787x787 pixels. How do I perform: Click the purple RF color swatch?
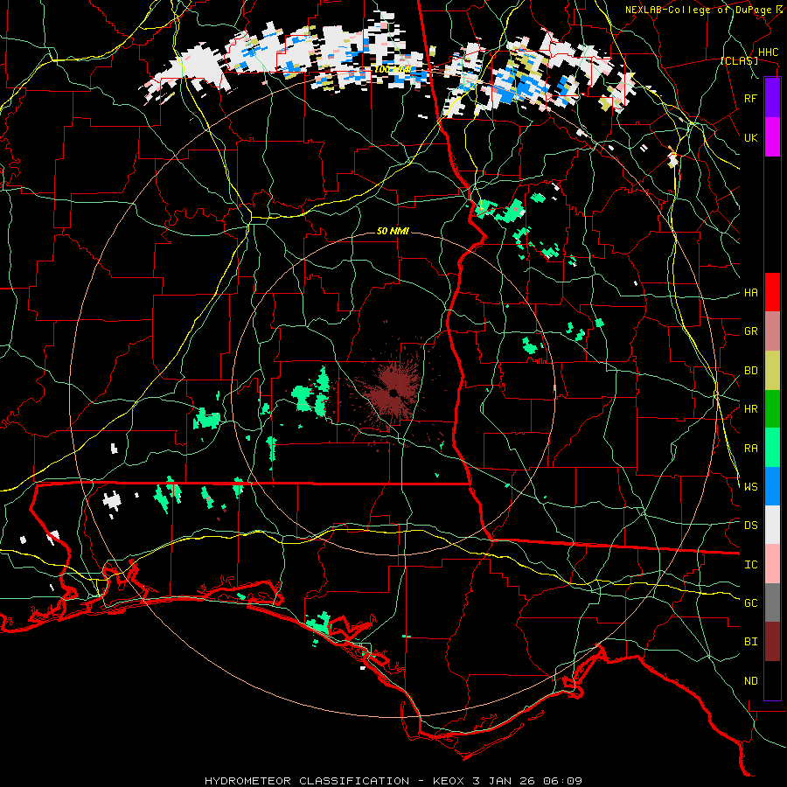[772, 98]
